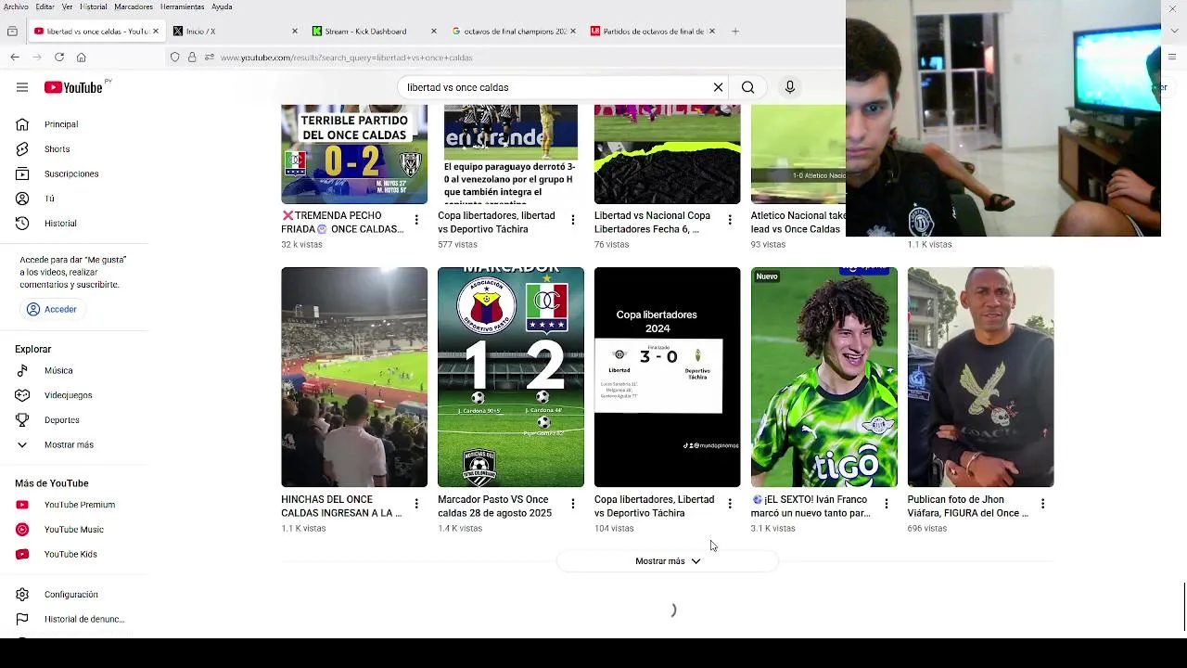The width and height of the screenshot is (1187, 668).
Task: Click the shield icon in address bar
Action: click(174, 58)
